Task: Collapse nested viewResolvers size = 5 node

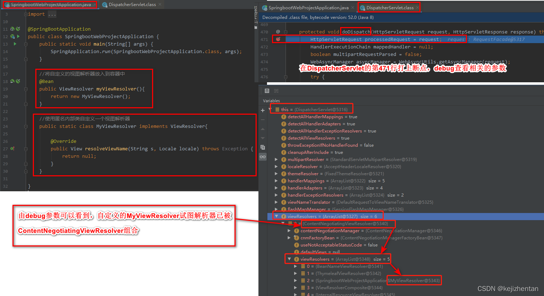Action: tap(289, 259)
